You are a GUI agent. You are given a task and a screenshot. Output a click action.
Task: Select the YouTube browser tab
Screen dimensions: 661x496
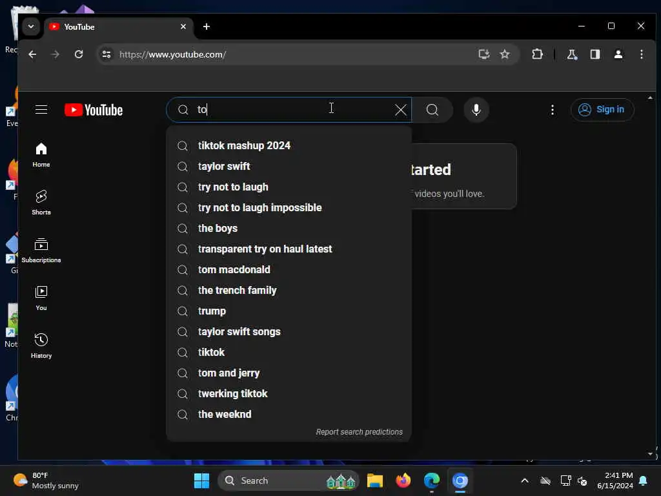pos(118,27)
